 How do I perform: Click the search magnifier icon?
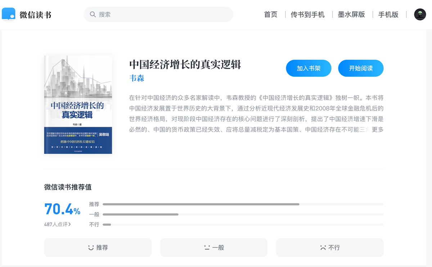click(93, 14)
